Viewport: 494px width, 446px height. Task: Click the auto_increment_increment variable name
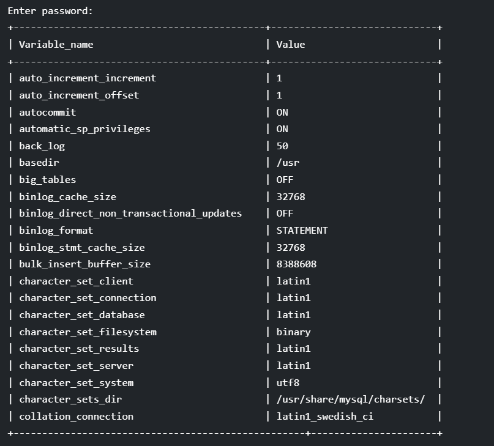(x=88, y=78)
